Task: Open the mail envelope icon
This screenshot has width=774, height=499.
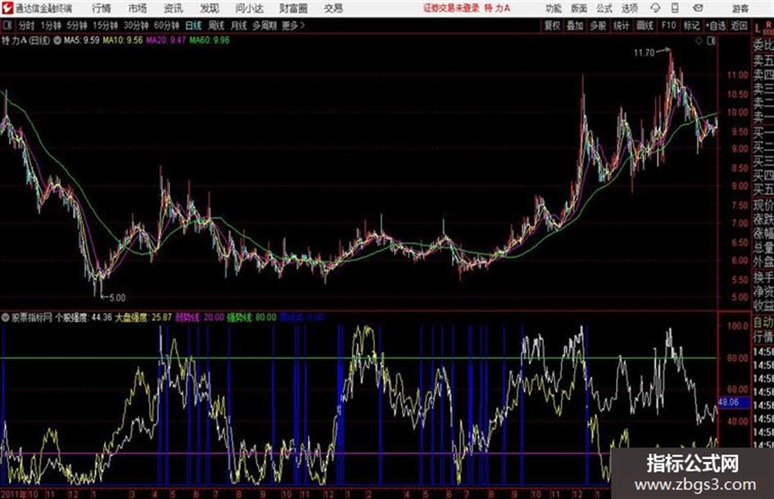Action: tap(698, 8)
